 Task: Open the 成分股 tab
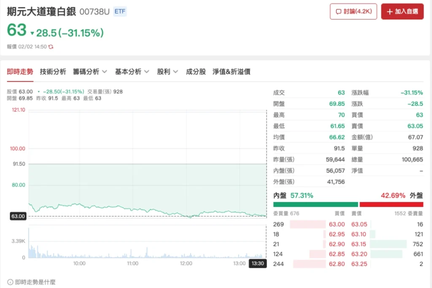196,72
